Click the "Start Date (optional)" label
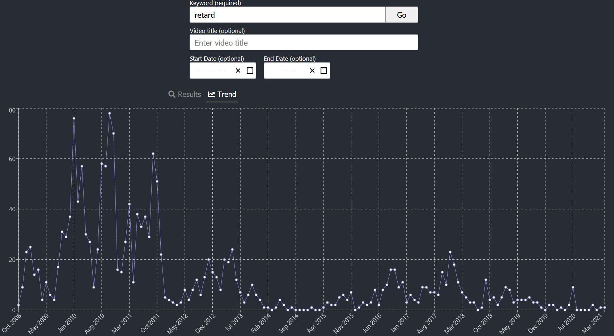The width and height of the screenshot is (614, 336). click(217, 59)
